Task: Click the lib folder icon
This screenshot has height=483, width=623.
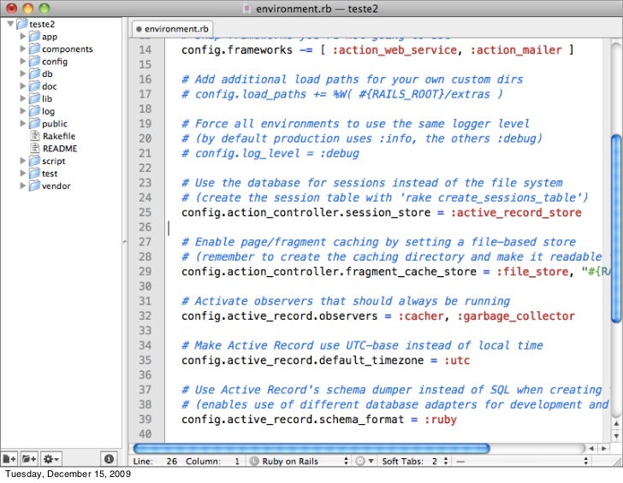Action: [34, 98]
